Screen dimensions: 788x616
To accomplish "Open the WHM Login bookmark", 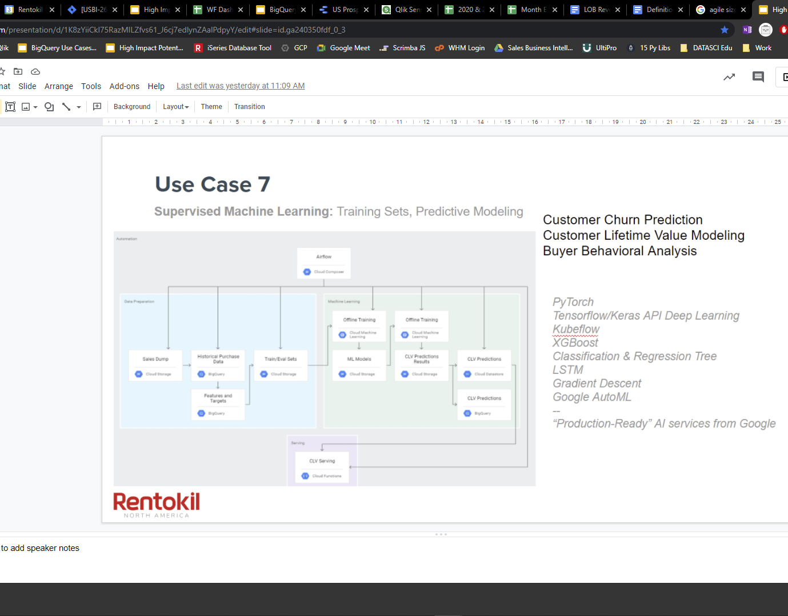I will [x=460, y=48].
